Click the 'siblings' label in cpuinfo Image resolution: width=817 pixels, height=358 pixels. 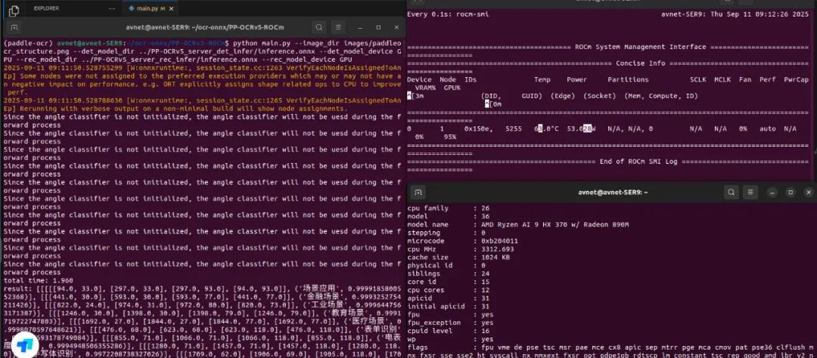pos(424,273)
